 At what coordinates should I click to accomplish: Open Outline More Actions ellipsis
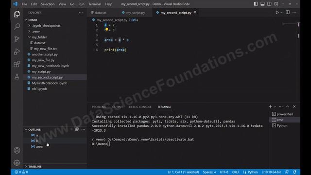(83, 129)
